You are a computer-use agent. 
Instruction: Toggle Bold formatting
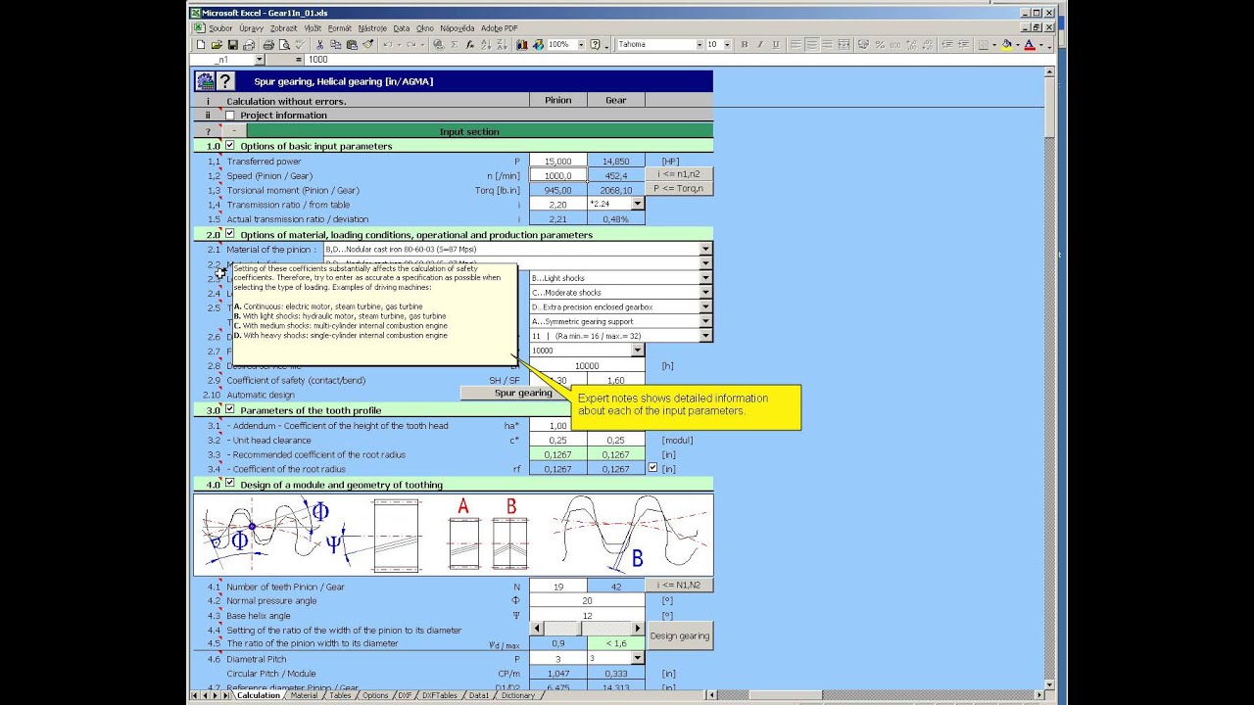coord(745,44)
